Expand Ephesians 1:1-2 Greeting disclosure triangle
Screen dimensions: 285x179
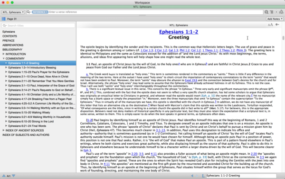pyautogui.click(x=6, y=63)
